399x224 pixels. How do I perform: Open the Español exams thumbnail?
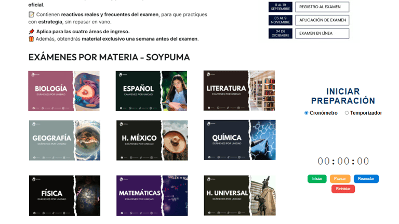click(x=151, y=91)
